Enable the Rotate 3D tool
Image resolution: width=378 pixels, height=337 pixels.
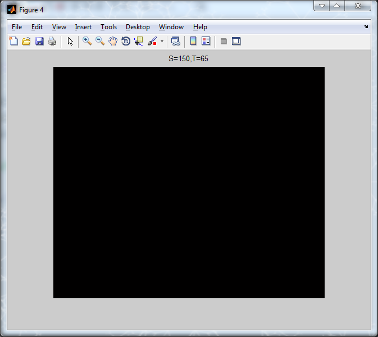click(x=126, y=41)
